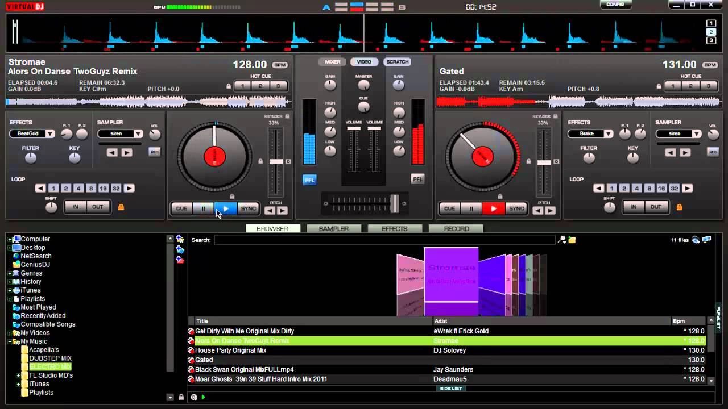
Task: Nudge pitch down on the left deck
Action: point(270,211)
